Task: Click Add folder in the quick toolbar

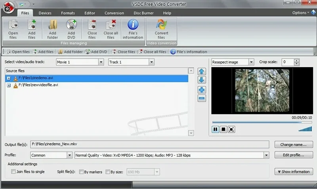Action: [x=71, y=52]
